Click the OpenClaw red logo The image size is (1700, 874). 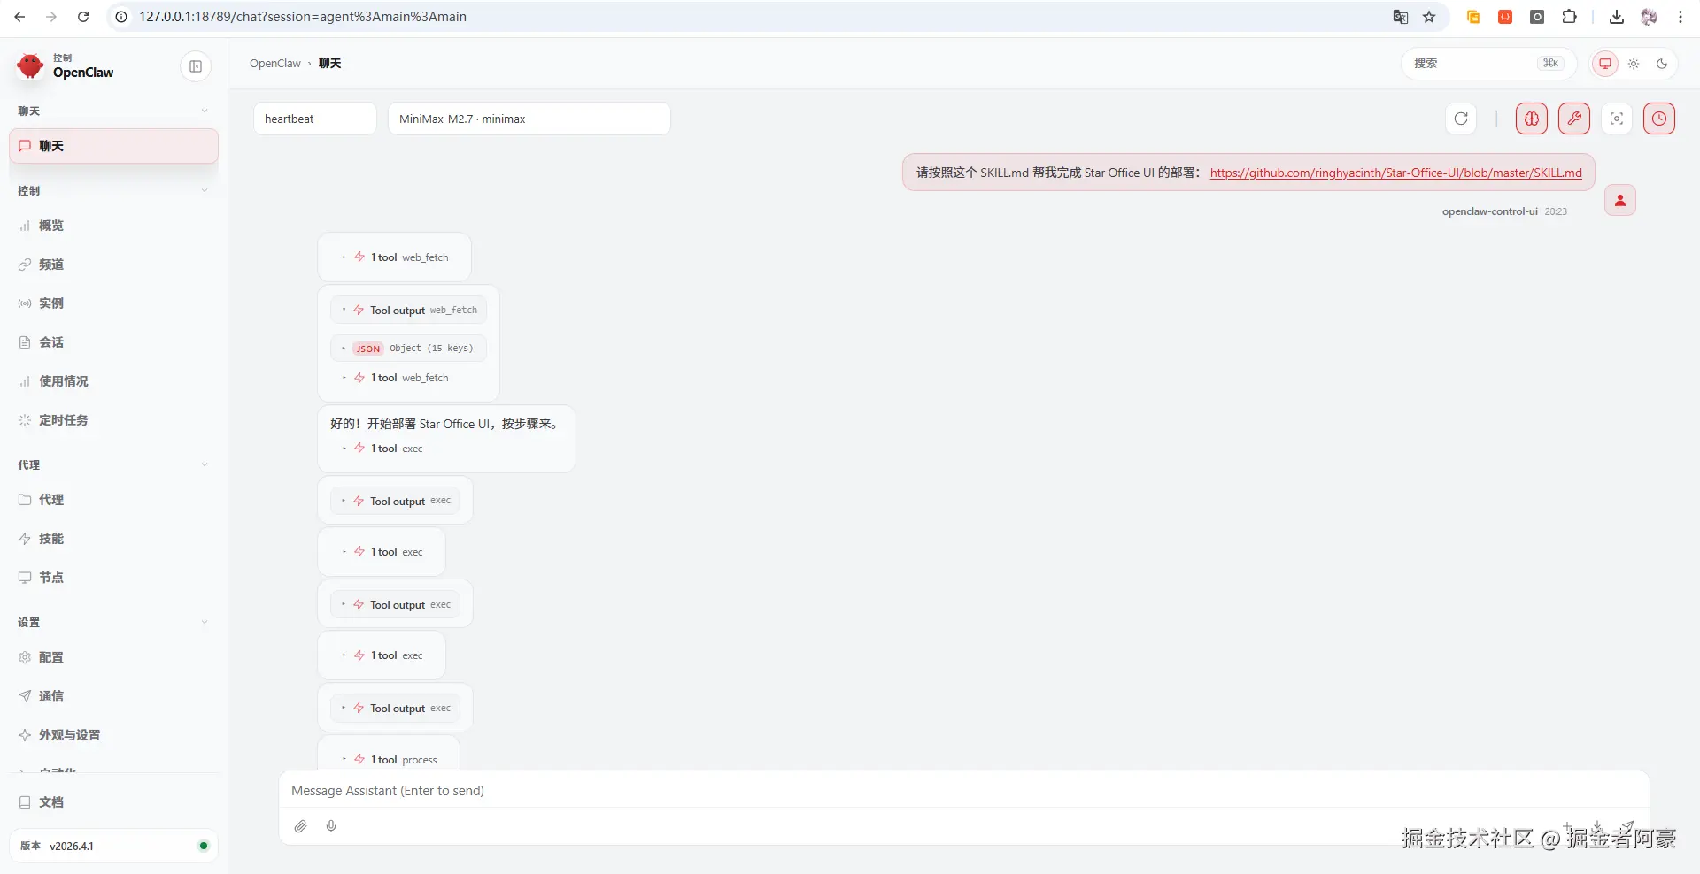(30, 65)
